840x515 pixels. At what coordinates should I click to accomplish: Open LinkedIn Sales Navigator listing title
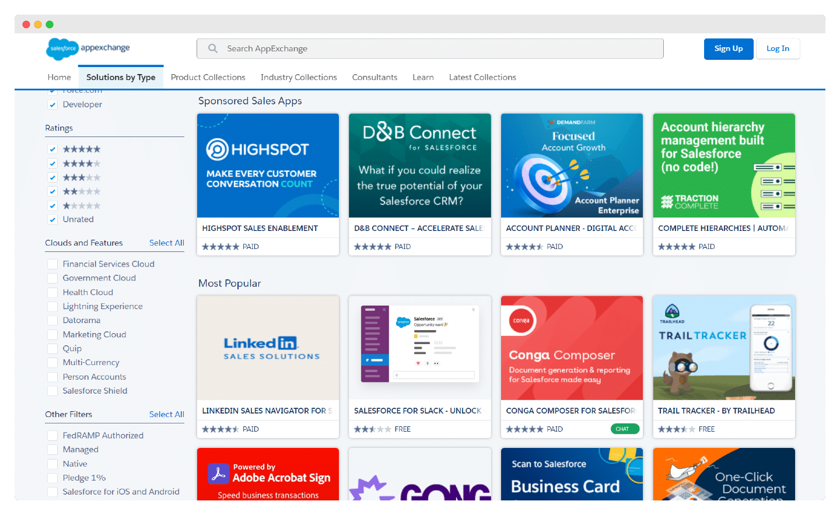(267, 411)
